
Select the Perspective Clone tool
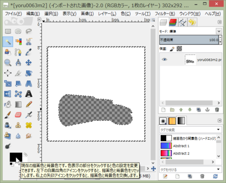point(8,136)
